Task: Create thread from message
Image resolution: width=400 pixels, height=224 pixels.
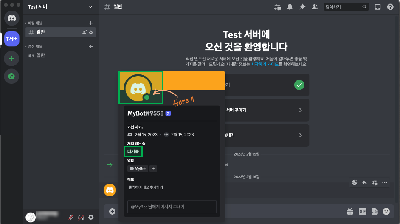Action: click(375, 183)
